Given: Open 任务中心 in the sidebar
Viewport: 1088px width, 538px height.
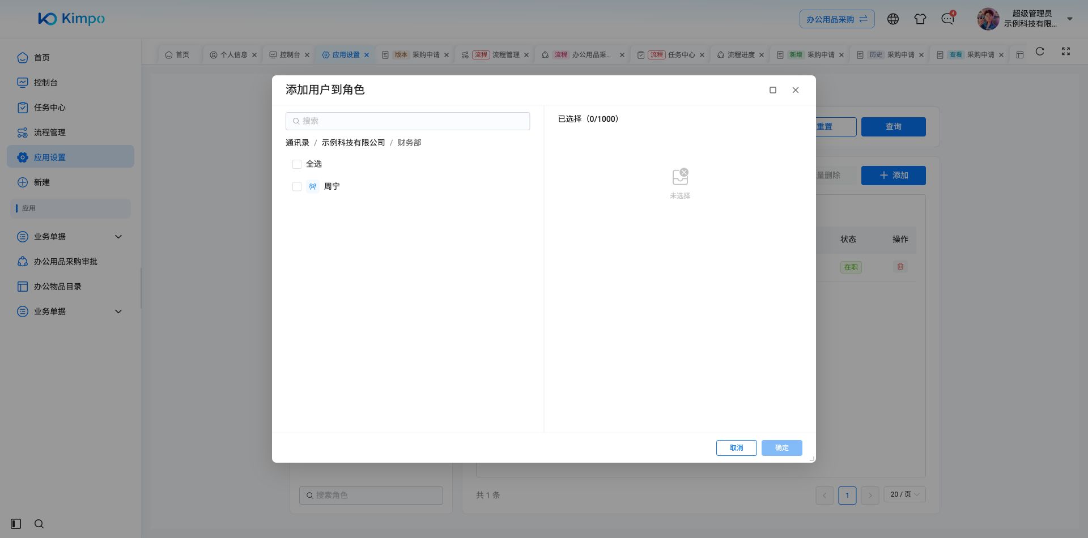Looking at the screenshot, I should click(x=70, y=108).
